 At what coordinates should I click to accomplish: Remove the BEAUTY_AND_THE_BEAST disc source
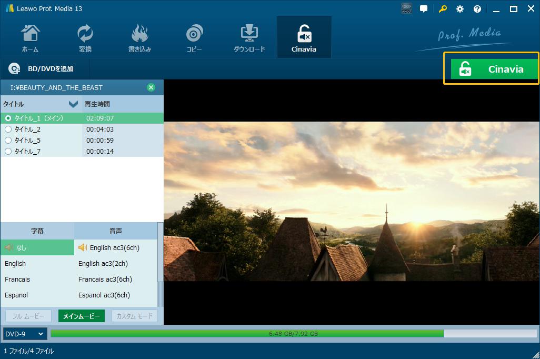point(151,87)
